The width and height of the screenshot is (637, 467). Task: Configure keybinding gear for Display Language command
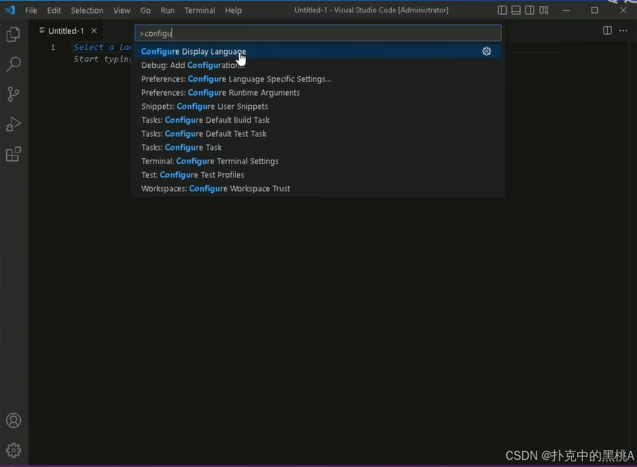point(487,51)
